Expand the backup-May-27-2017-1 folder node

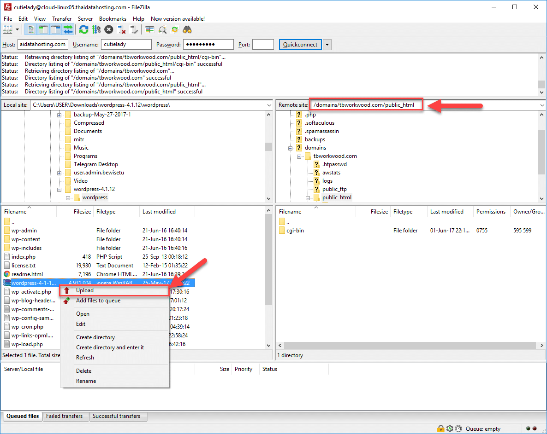click(x=59, y=115)
